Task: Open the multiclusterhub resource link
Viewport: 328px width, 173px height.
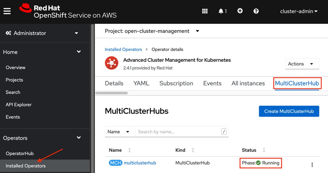Action: point(140,163)
